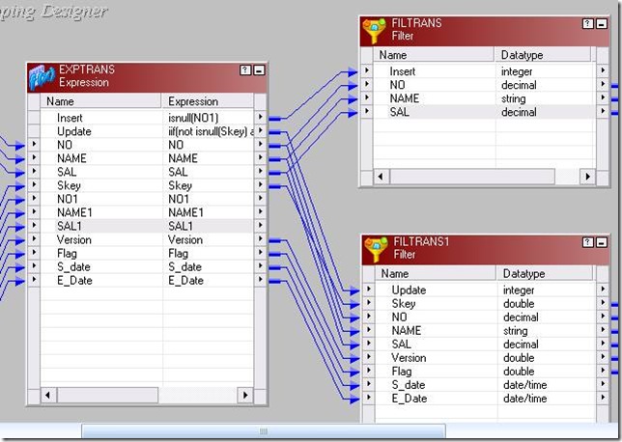Select the Flag port in FILTRANS1
Image resolution: width=622 pixels, height=442 pixels.
402,372
